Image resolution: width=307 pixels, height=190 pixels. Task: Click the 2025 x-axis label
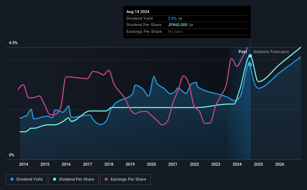258,164
